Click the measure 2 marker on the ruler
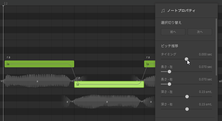 point(6,3)
